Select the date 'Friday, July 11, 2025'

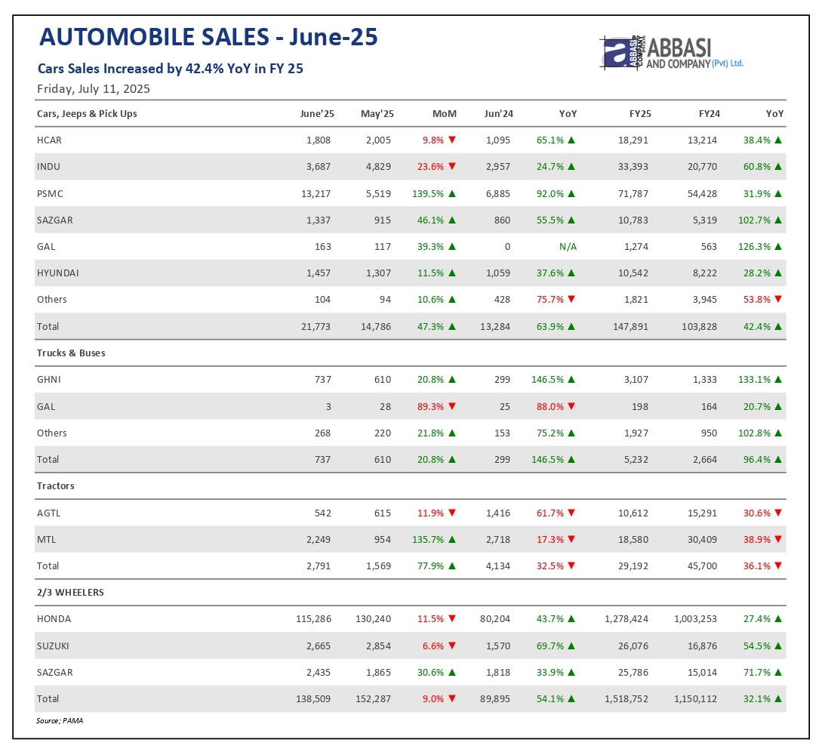pyautogui.click(x=94, y=89)
